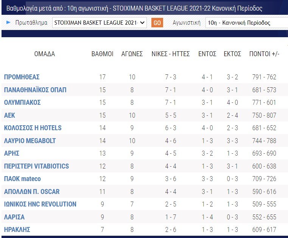
Task: Open the STOIXIMAN BASKET LEAGUE championship dropdown
Action: 99,23
